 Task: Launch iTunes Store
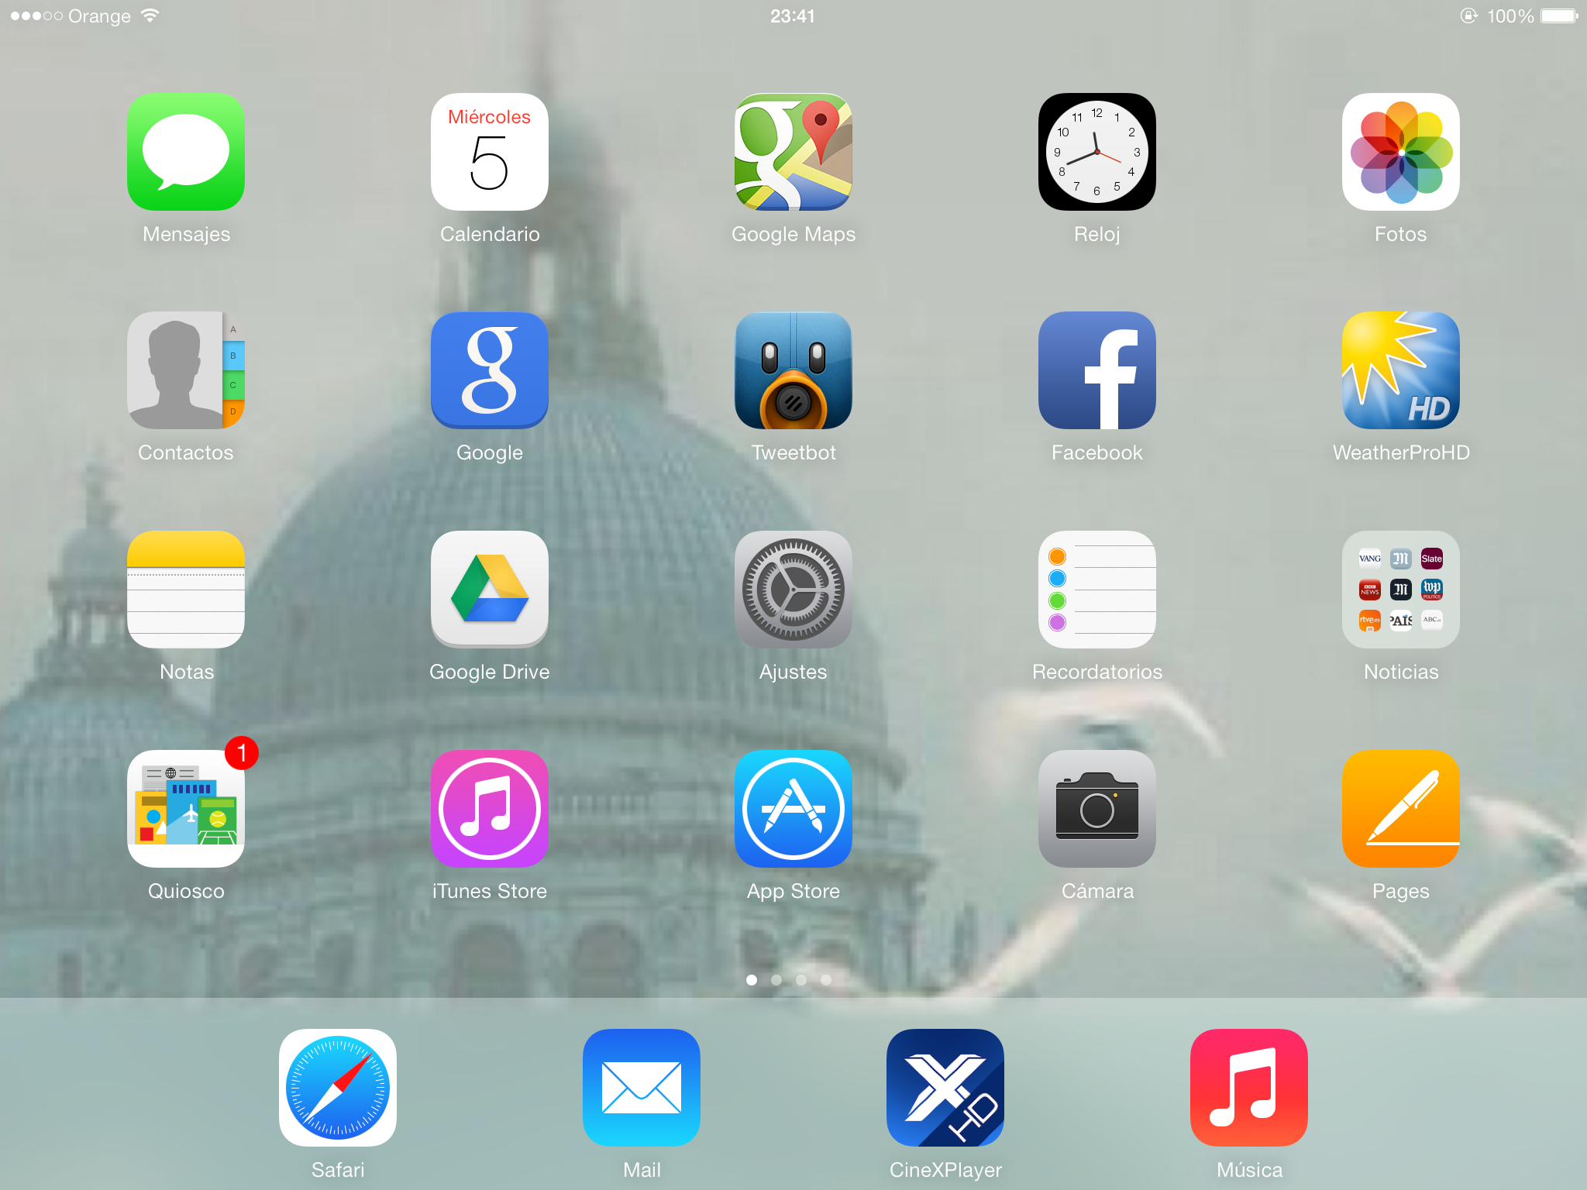pos(490,809)
